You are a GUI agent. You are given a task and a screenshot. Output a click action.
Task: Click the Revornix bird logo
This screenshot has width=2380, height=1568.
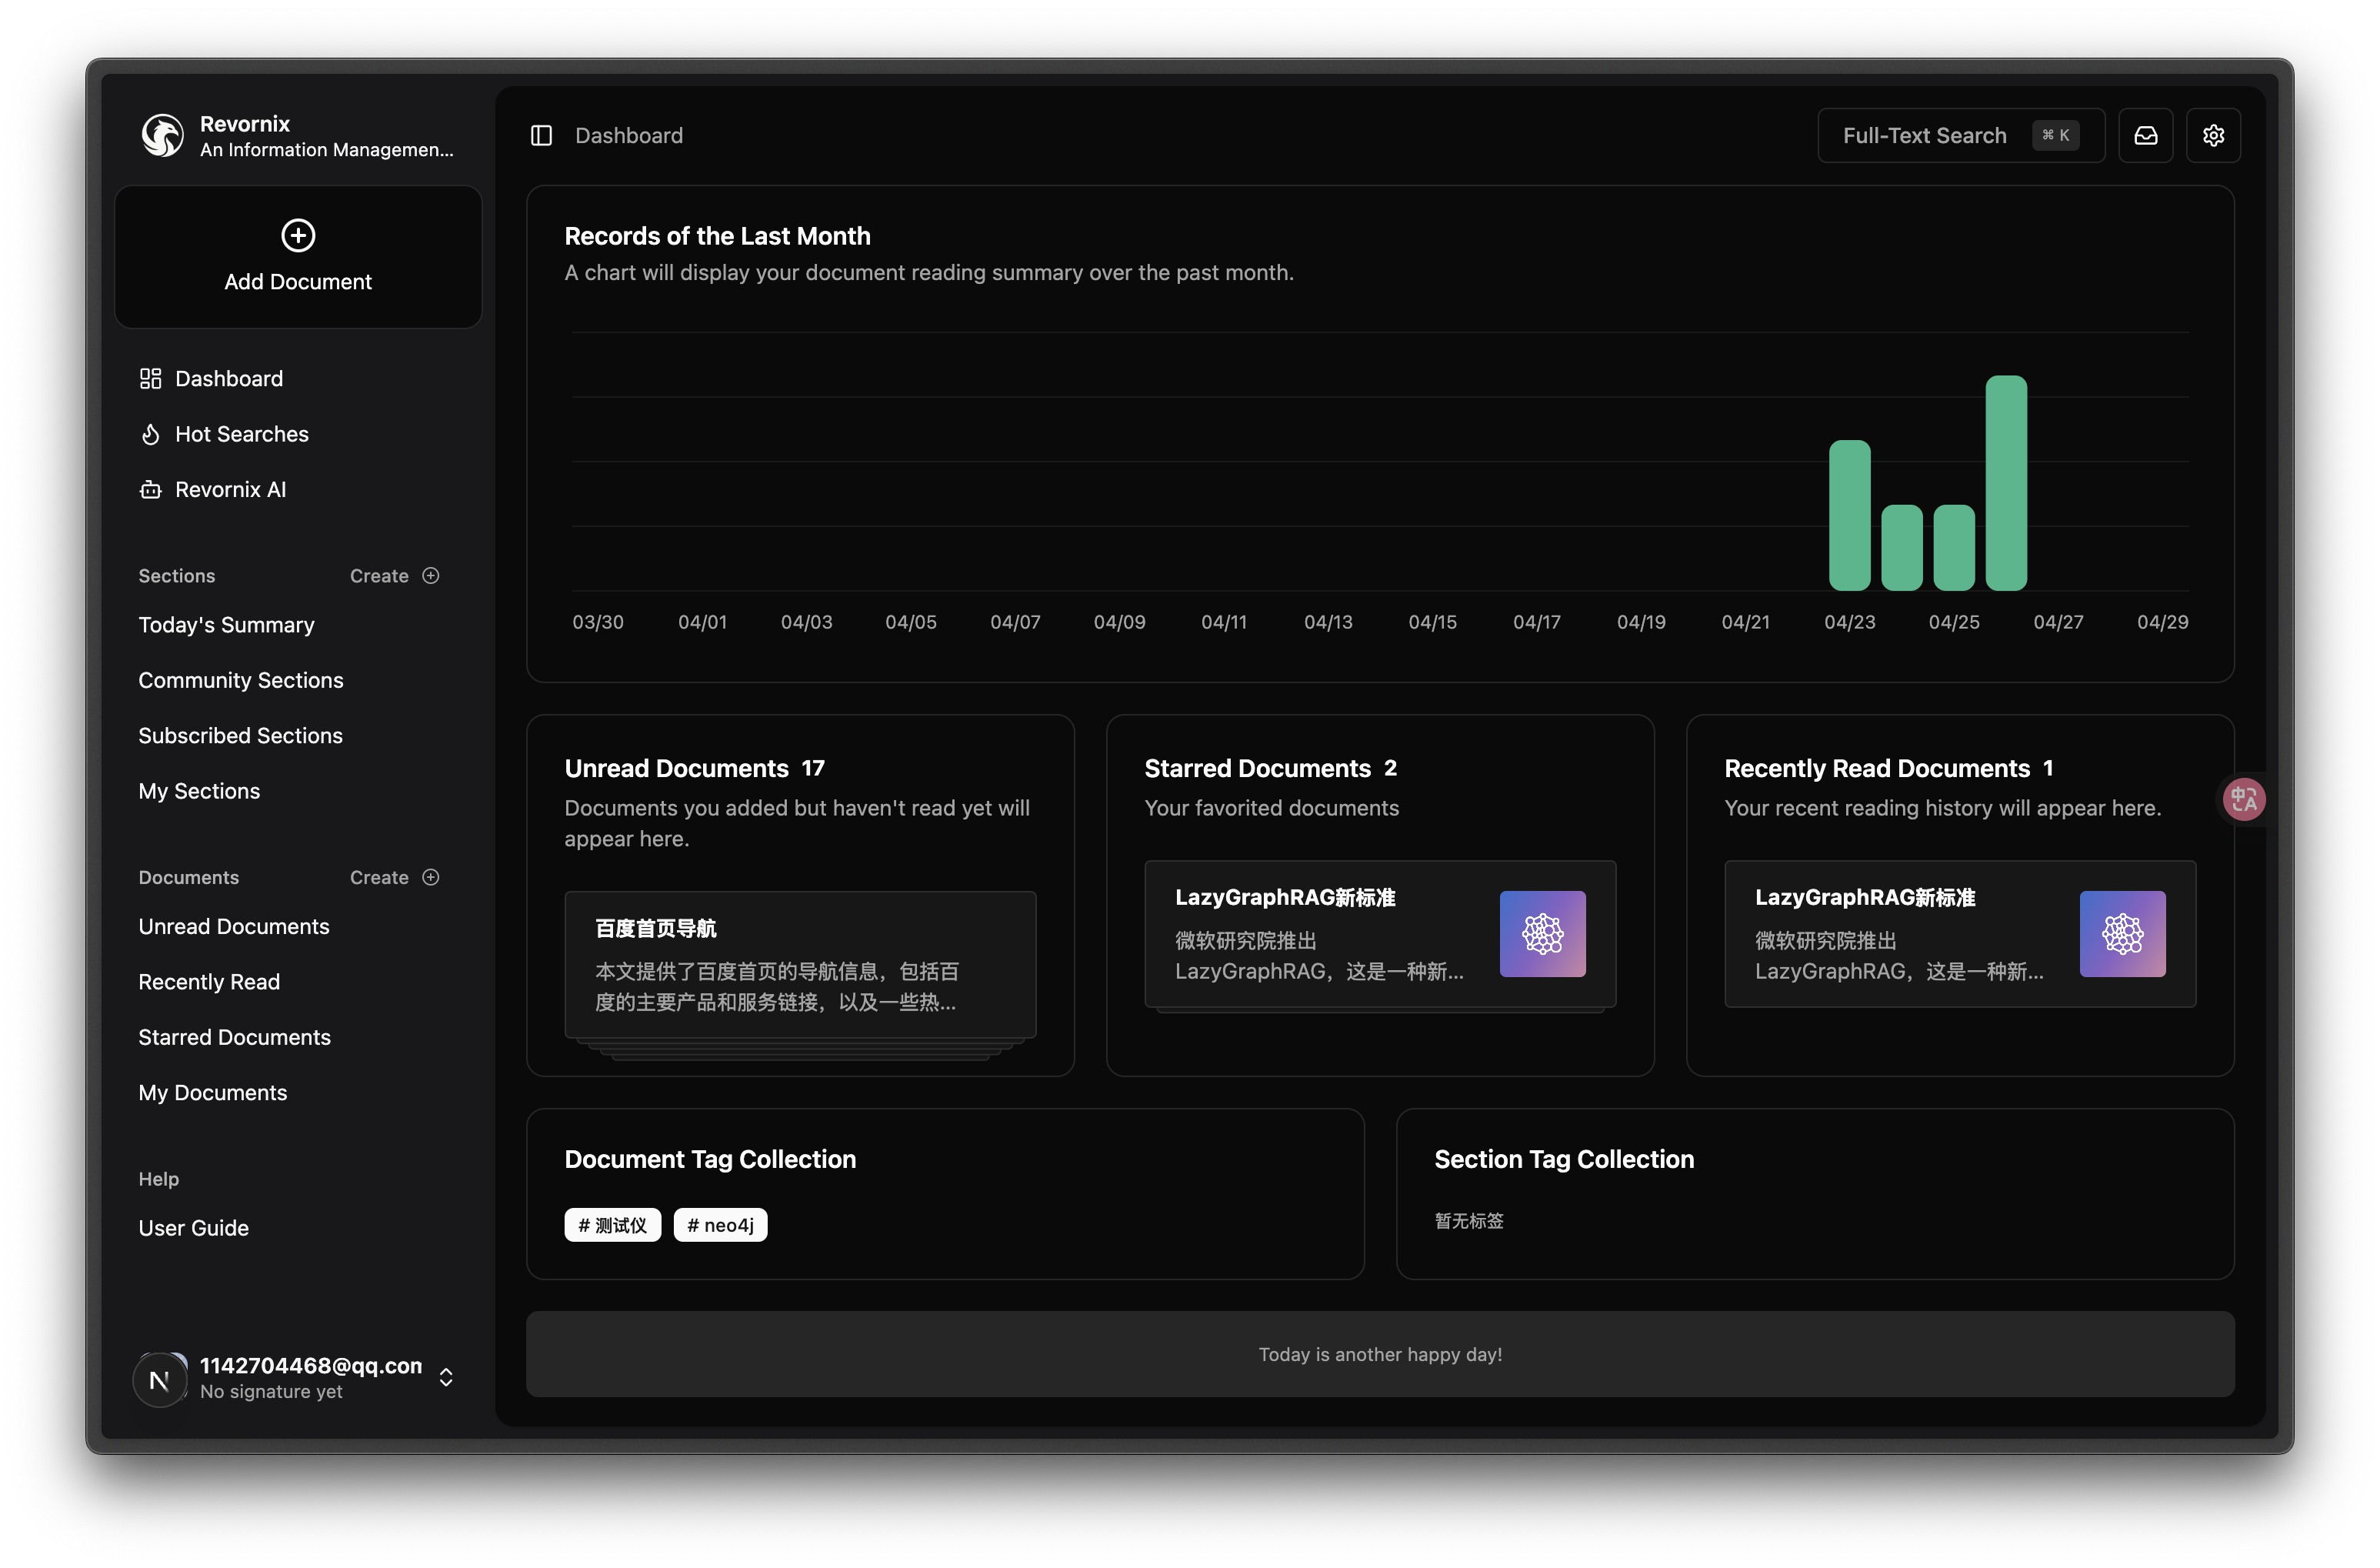[x=162, y=135]
